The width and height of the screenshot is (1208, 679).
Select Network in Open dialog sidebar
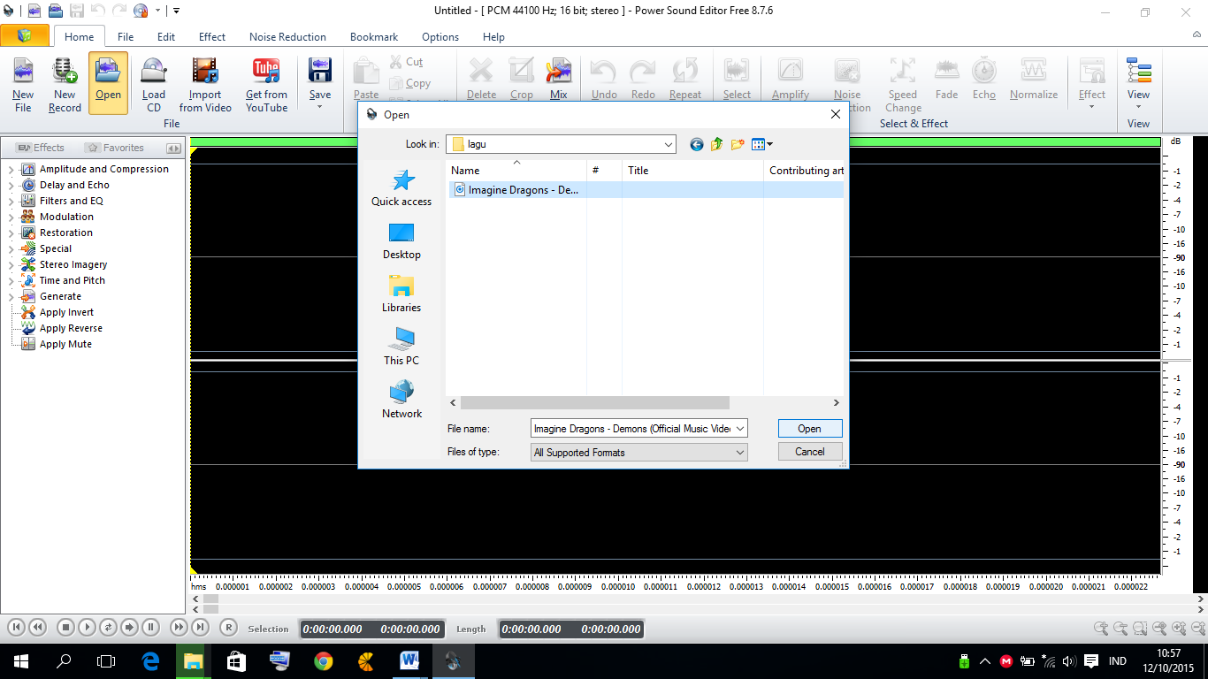401,401
